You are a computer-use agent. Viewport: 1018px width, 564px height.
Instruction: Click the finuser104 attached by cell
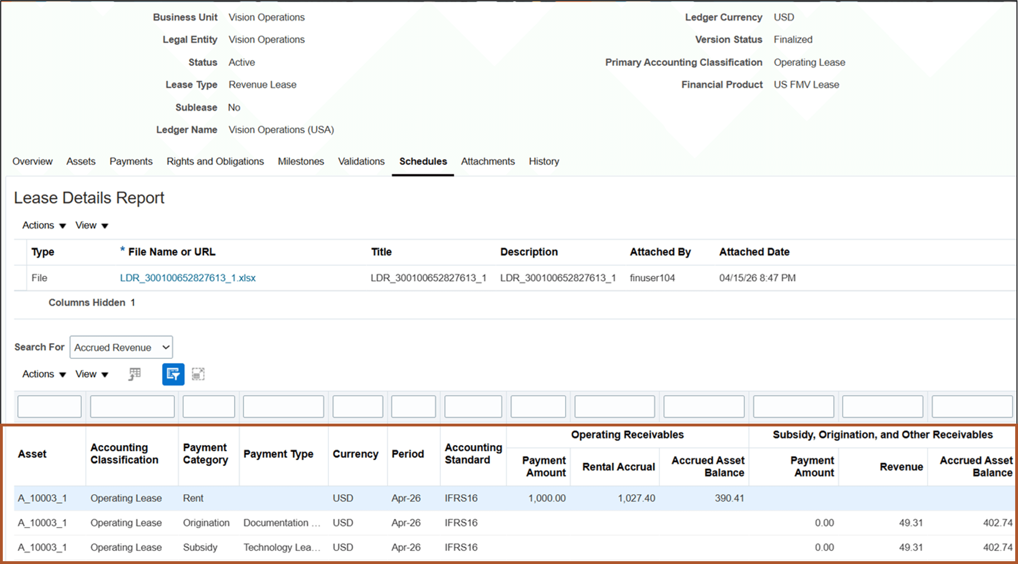(x=652, y=278)
